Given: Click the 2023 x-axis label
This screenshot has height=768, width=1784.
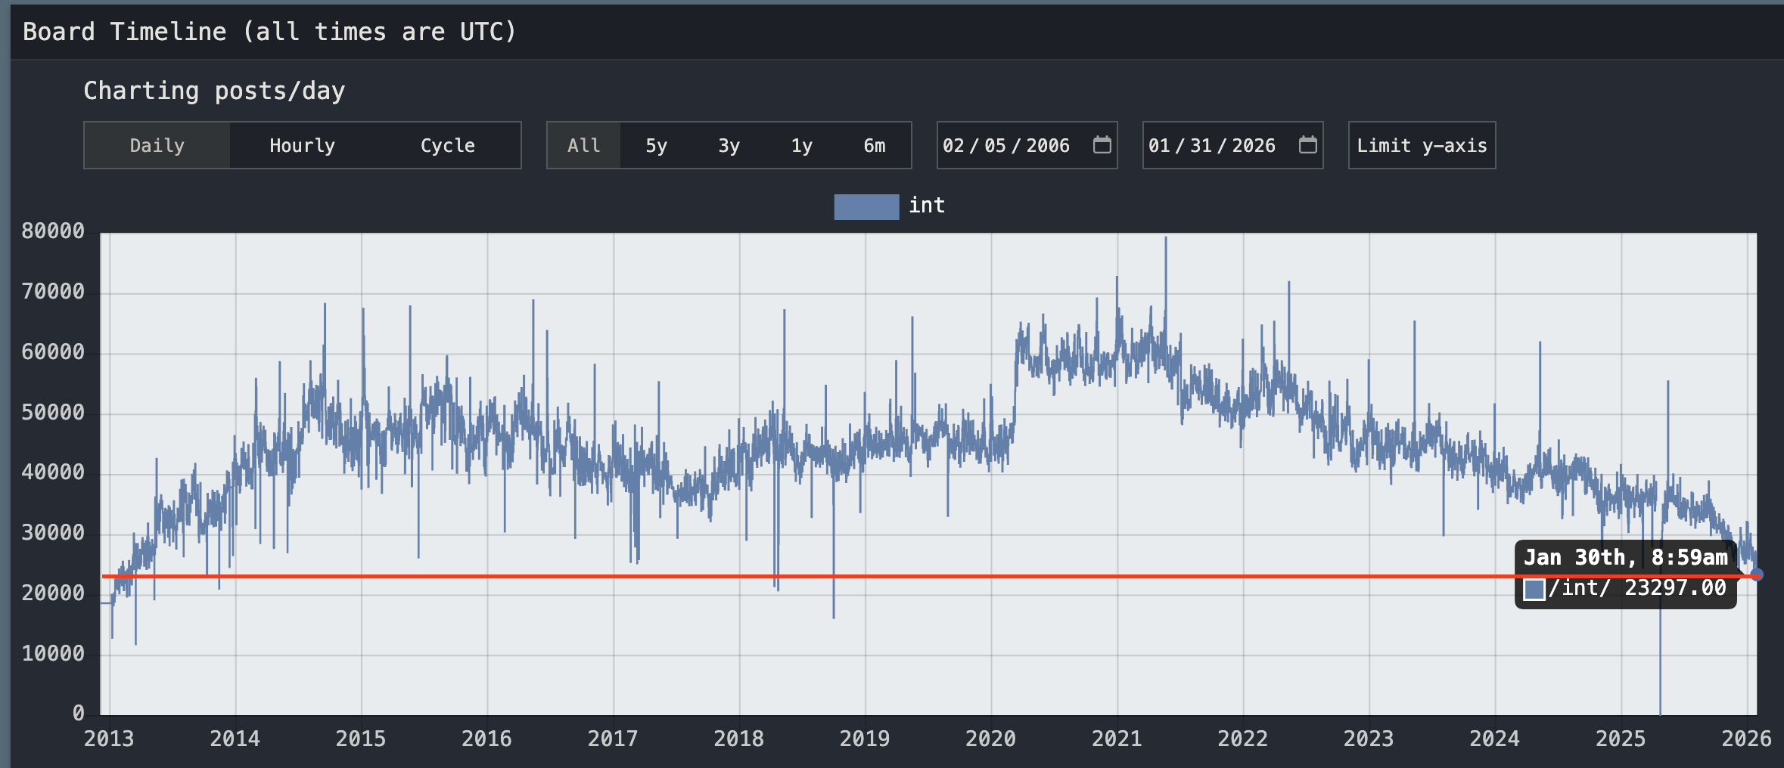Looking at the screenshot, I should (1369, 739).
